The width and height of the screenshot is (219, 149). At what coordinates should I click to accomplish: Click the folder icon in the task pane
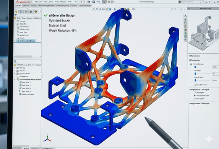185,23
